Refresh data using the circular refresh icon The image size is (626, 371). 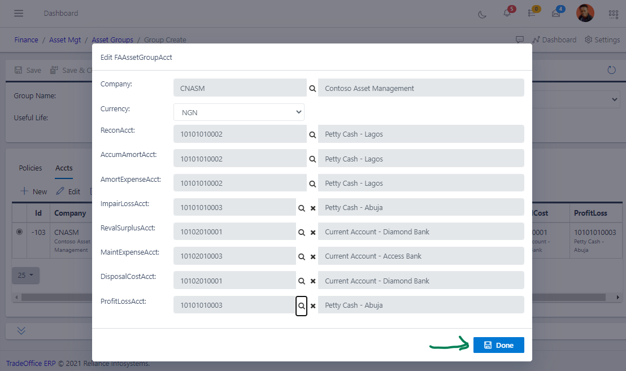(x=611, y=69)
